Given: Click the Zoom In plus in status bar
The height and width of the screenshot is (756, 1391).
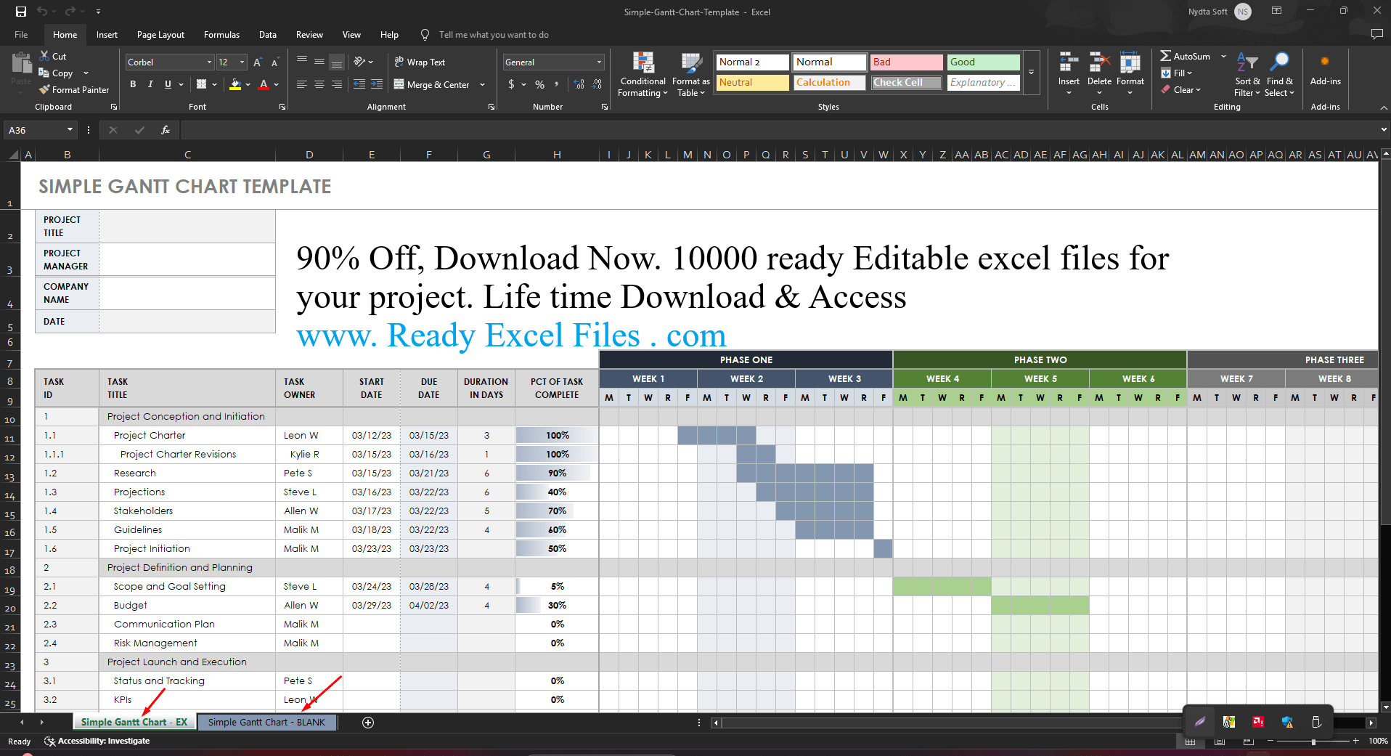Looking at the screenshot, I should 1355,741.
